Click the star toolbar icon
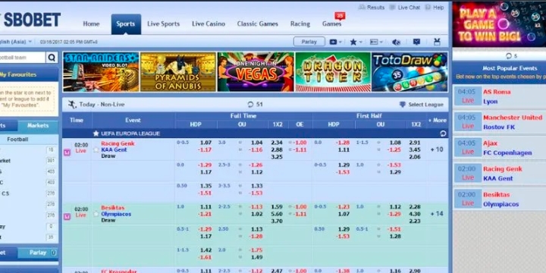Screen dimensions: 546x273 [353, 42]
